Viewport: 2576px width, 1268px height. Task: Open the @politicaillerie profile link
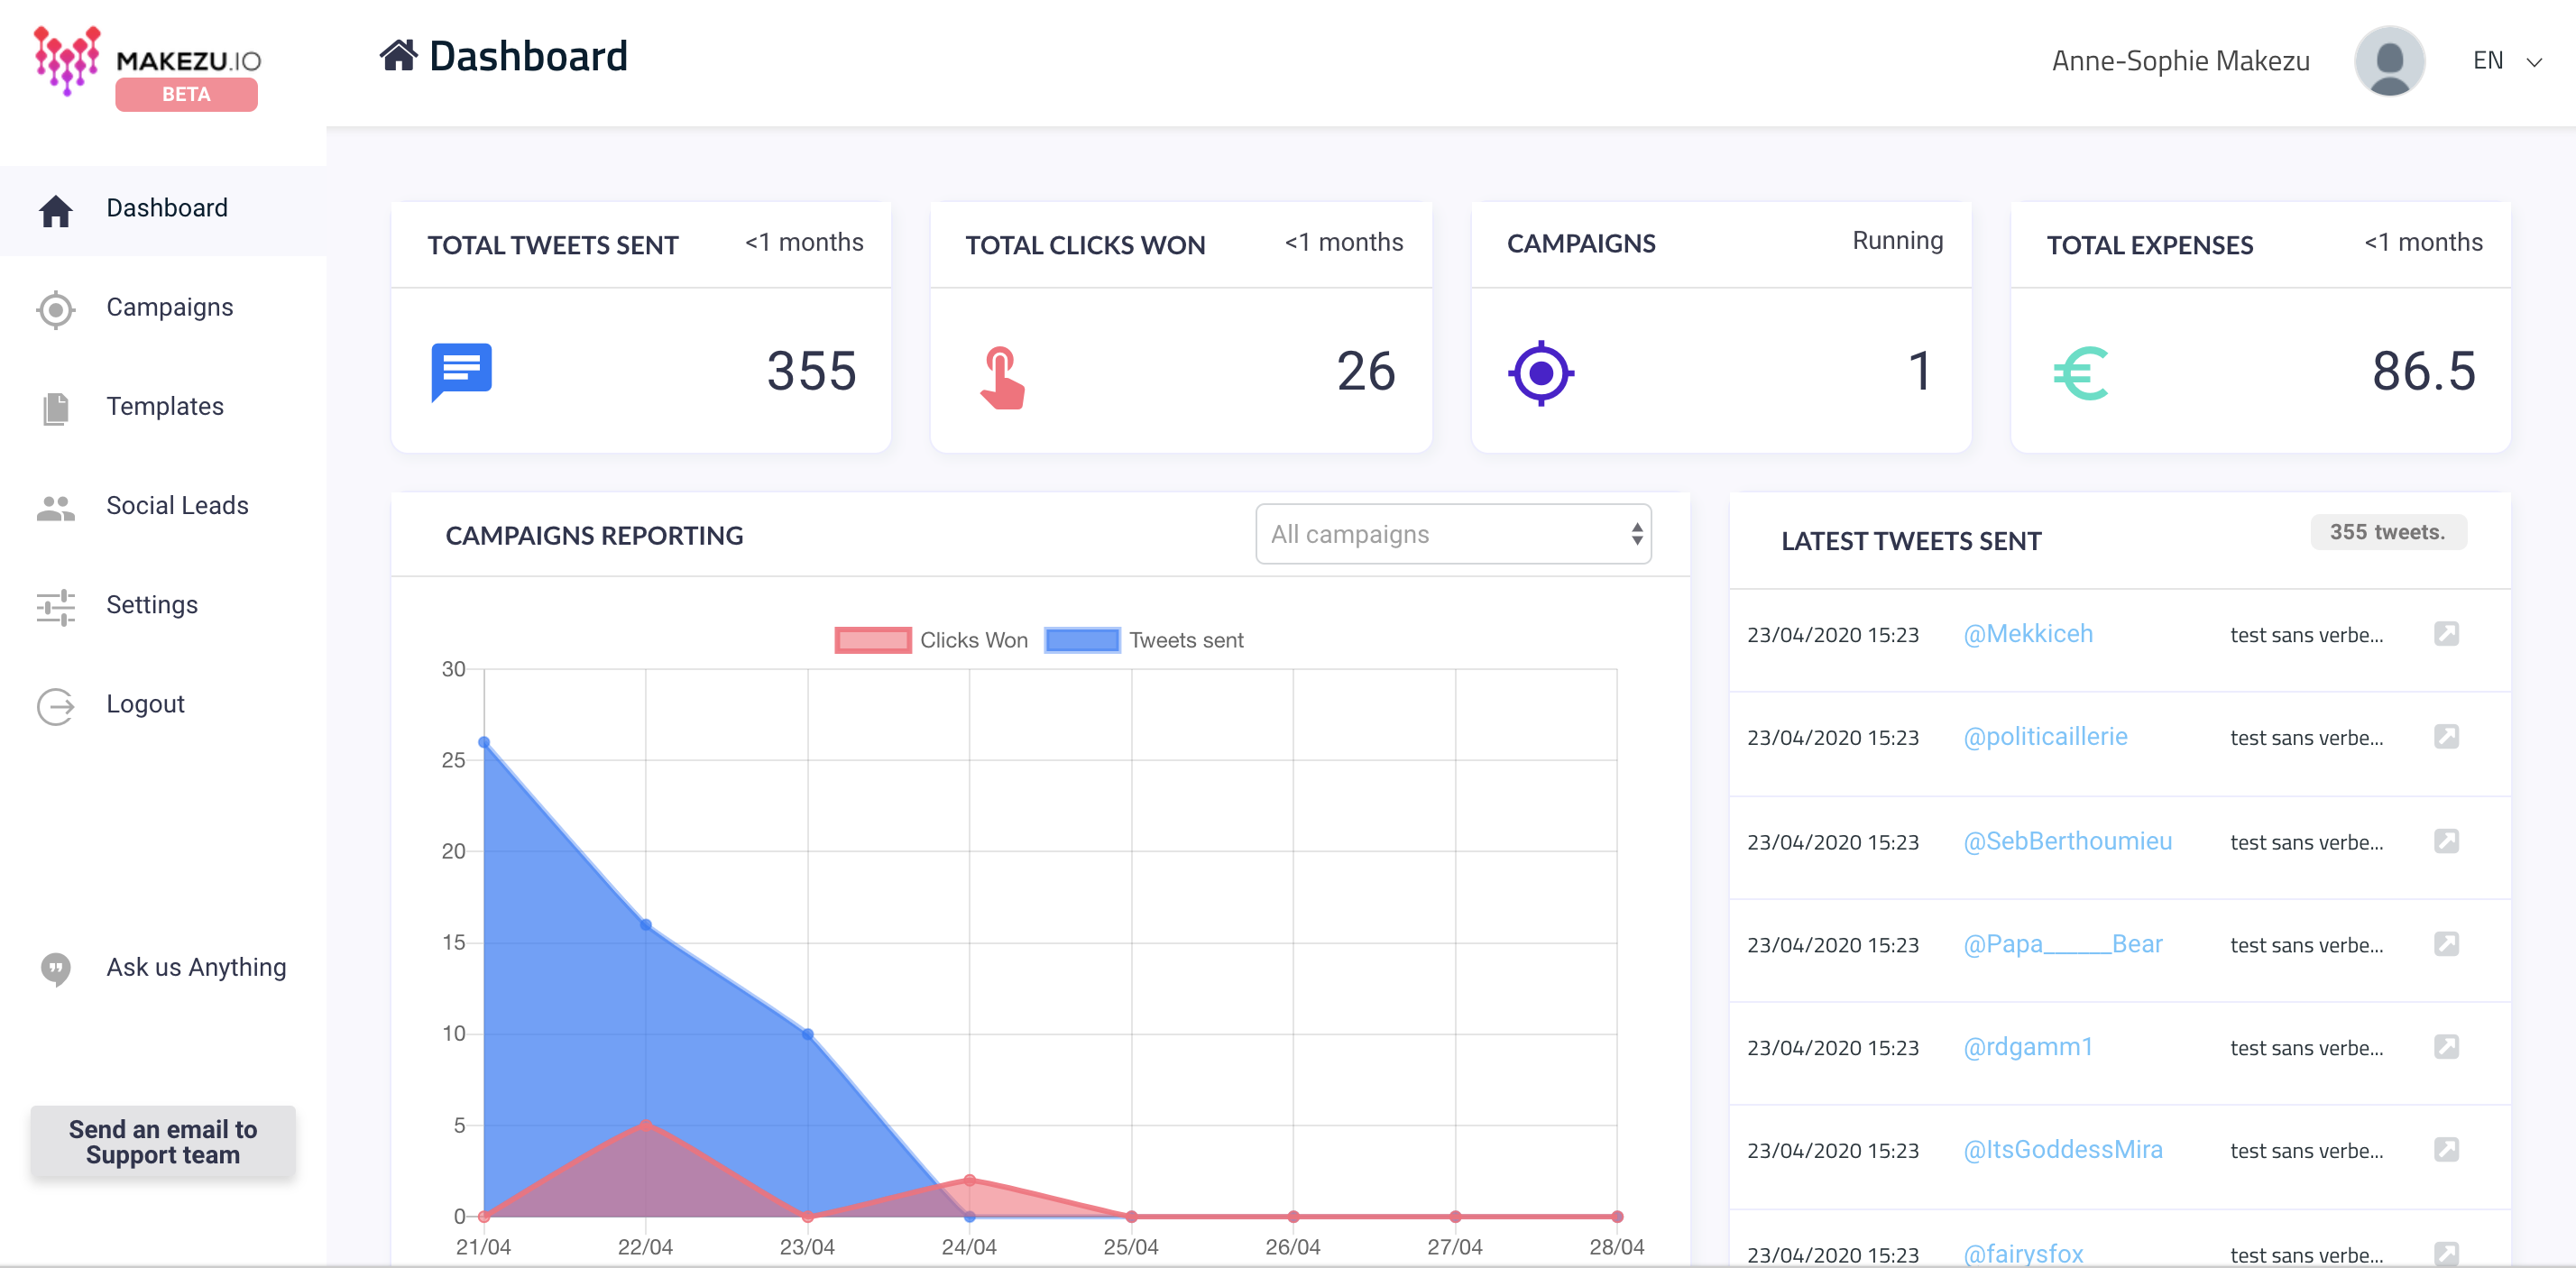2045,737
